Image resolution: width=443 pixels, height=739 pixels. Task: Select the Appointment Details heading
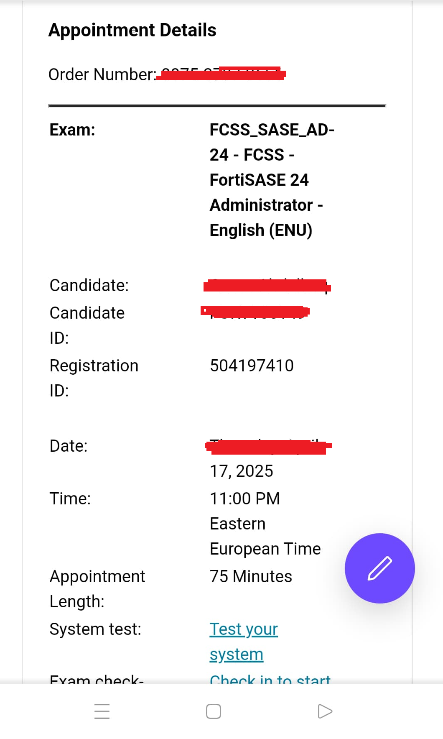point(132,30)
